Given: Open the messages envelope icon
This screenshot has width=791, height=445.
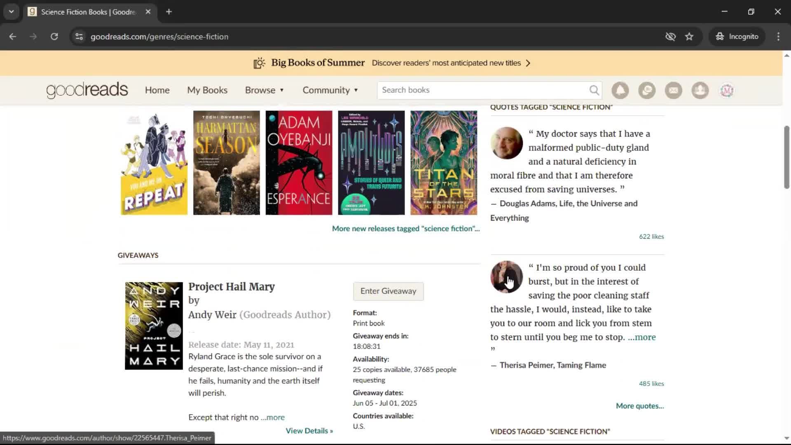Looking at the screenshot, I should point(674,90).
